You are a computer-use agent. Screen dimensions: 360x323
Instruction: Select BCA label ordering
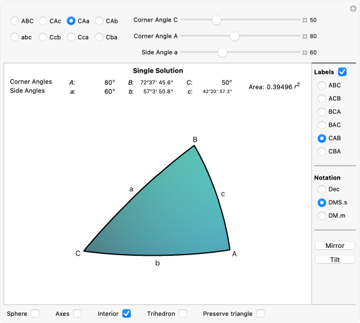pos(322,112)
